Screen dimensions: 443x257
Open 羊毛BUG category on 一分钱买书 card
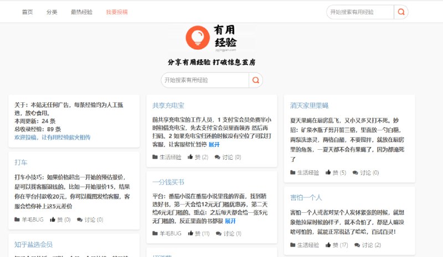coord(171,233)
